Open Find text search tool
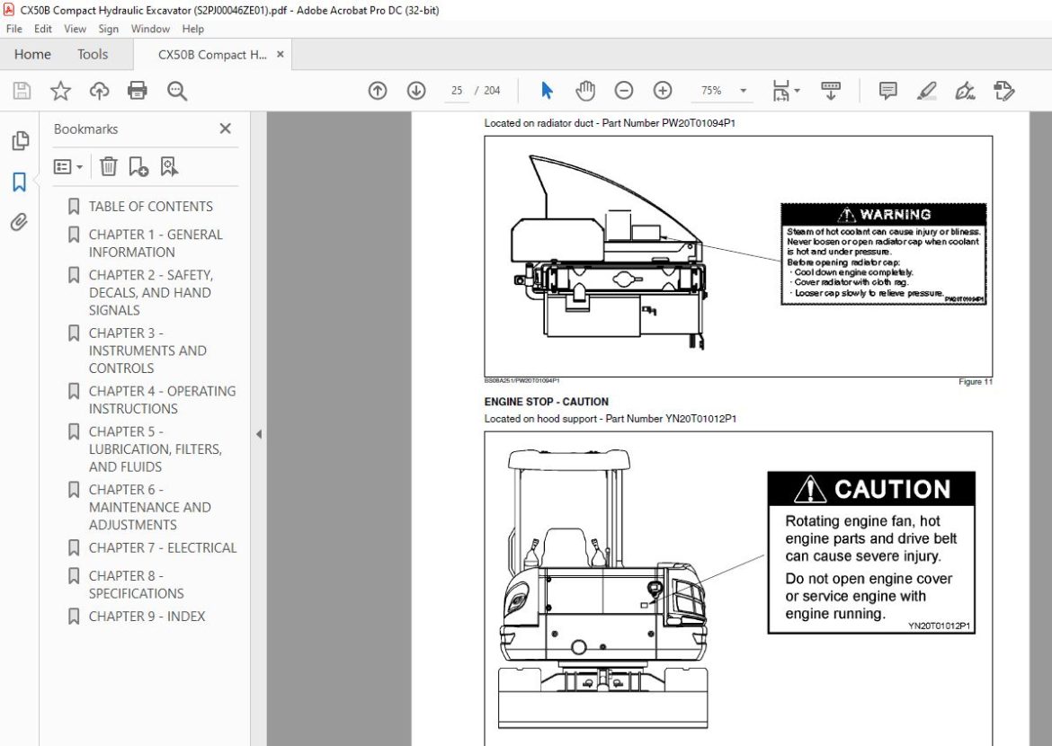Screen dimensions: 1052x746 click(177, 91)
